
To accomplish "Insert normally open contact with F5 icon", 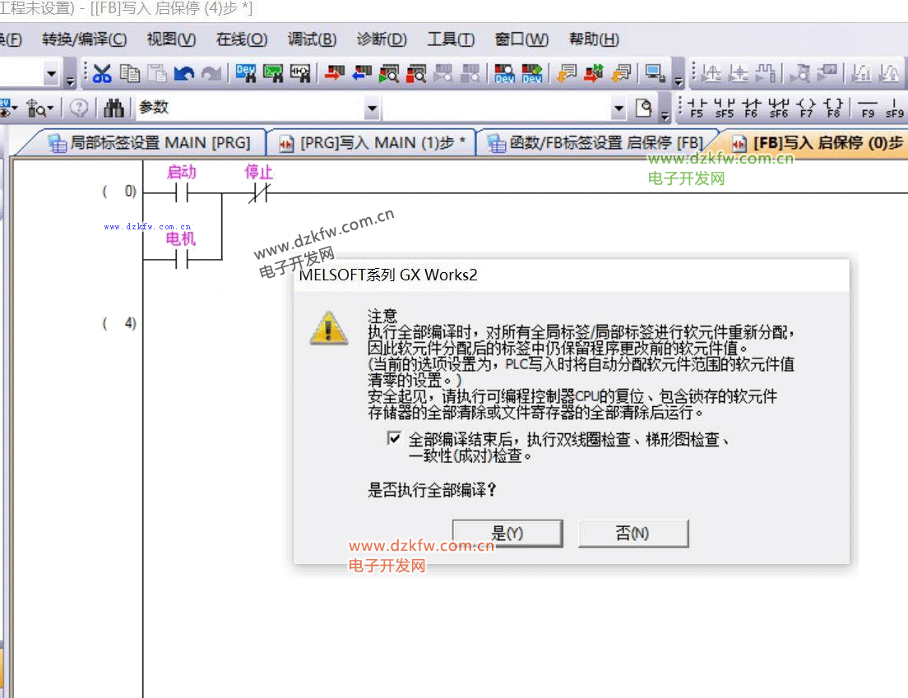I will [697, 108].
